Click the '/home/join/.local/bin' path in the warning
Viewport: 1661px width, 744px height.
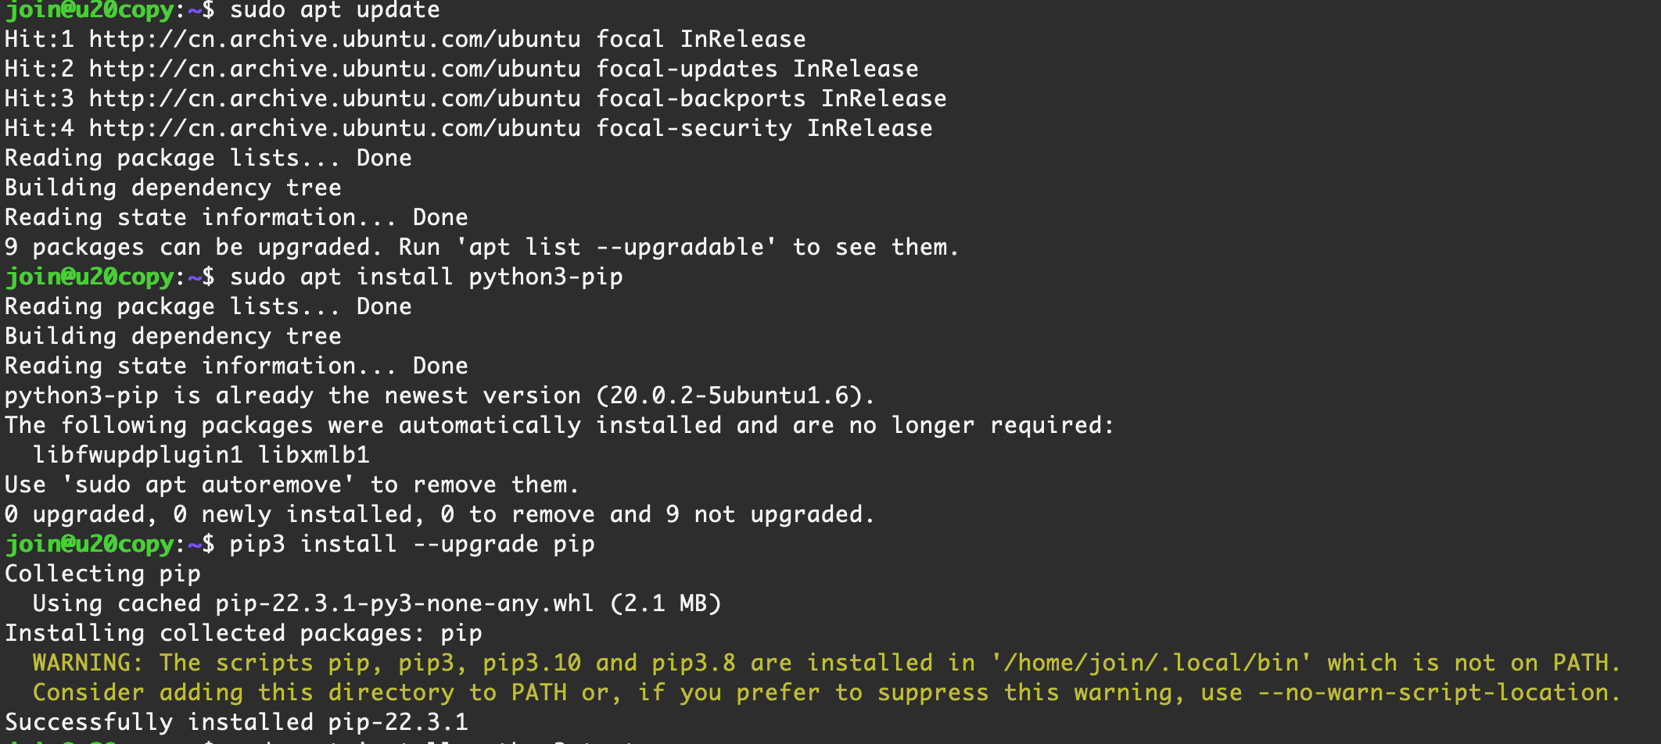coord(1151,663)
